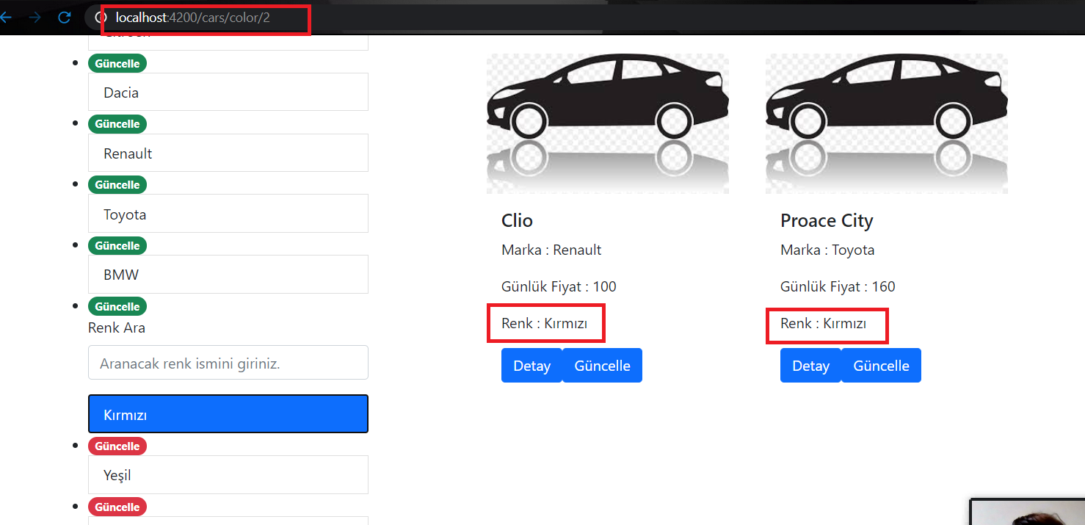The height and width of the screenshot is (525, 1085).
Task: Click the Dacia brand input field
Action: coord(228,92)
